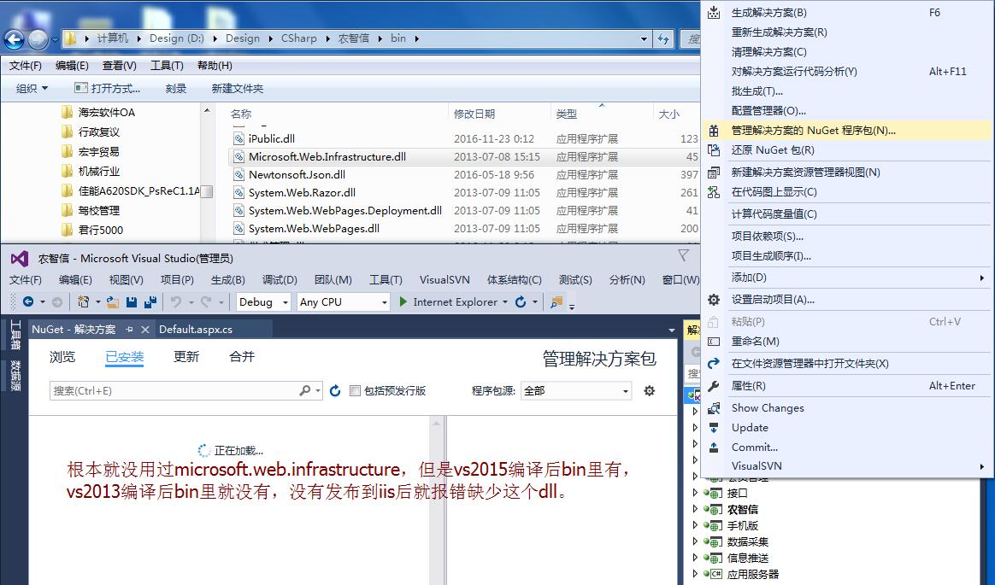
Task: Switch to NuGet 合并 tab
Action: tap(242, 357)
